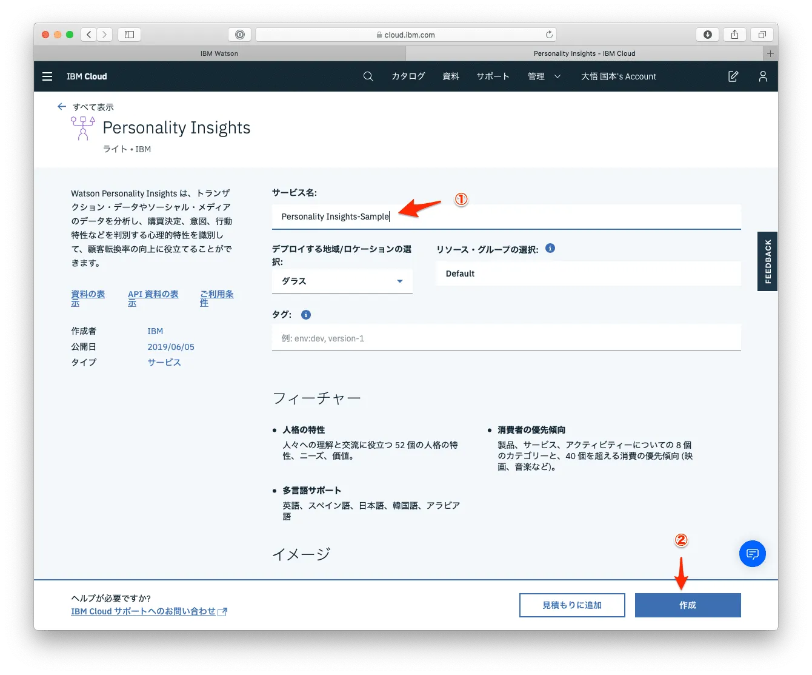Open the カタログ menu item
Viewport: 812px width, 675px height.
408,76
